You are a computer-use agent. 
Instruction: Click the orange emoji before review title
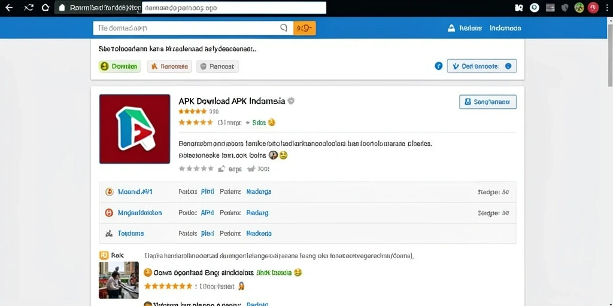(x=148, y=273)
